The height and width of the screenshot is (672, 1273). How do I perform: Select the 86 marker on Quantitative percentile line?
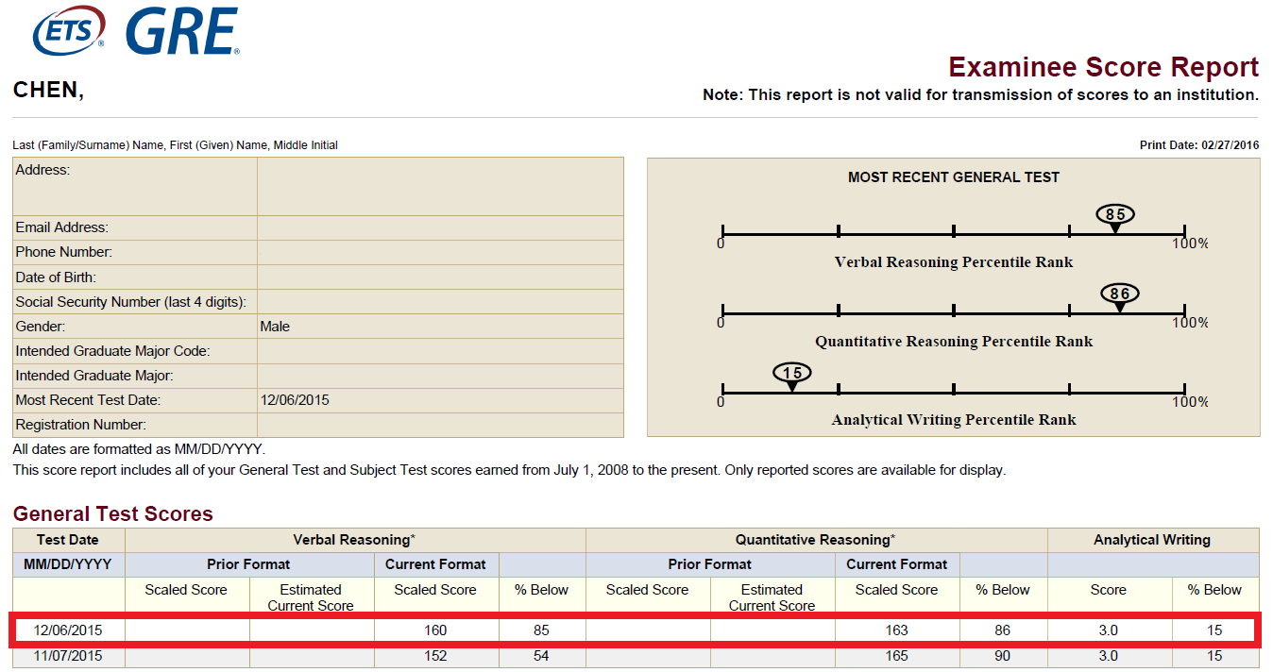1120,297
